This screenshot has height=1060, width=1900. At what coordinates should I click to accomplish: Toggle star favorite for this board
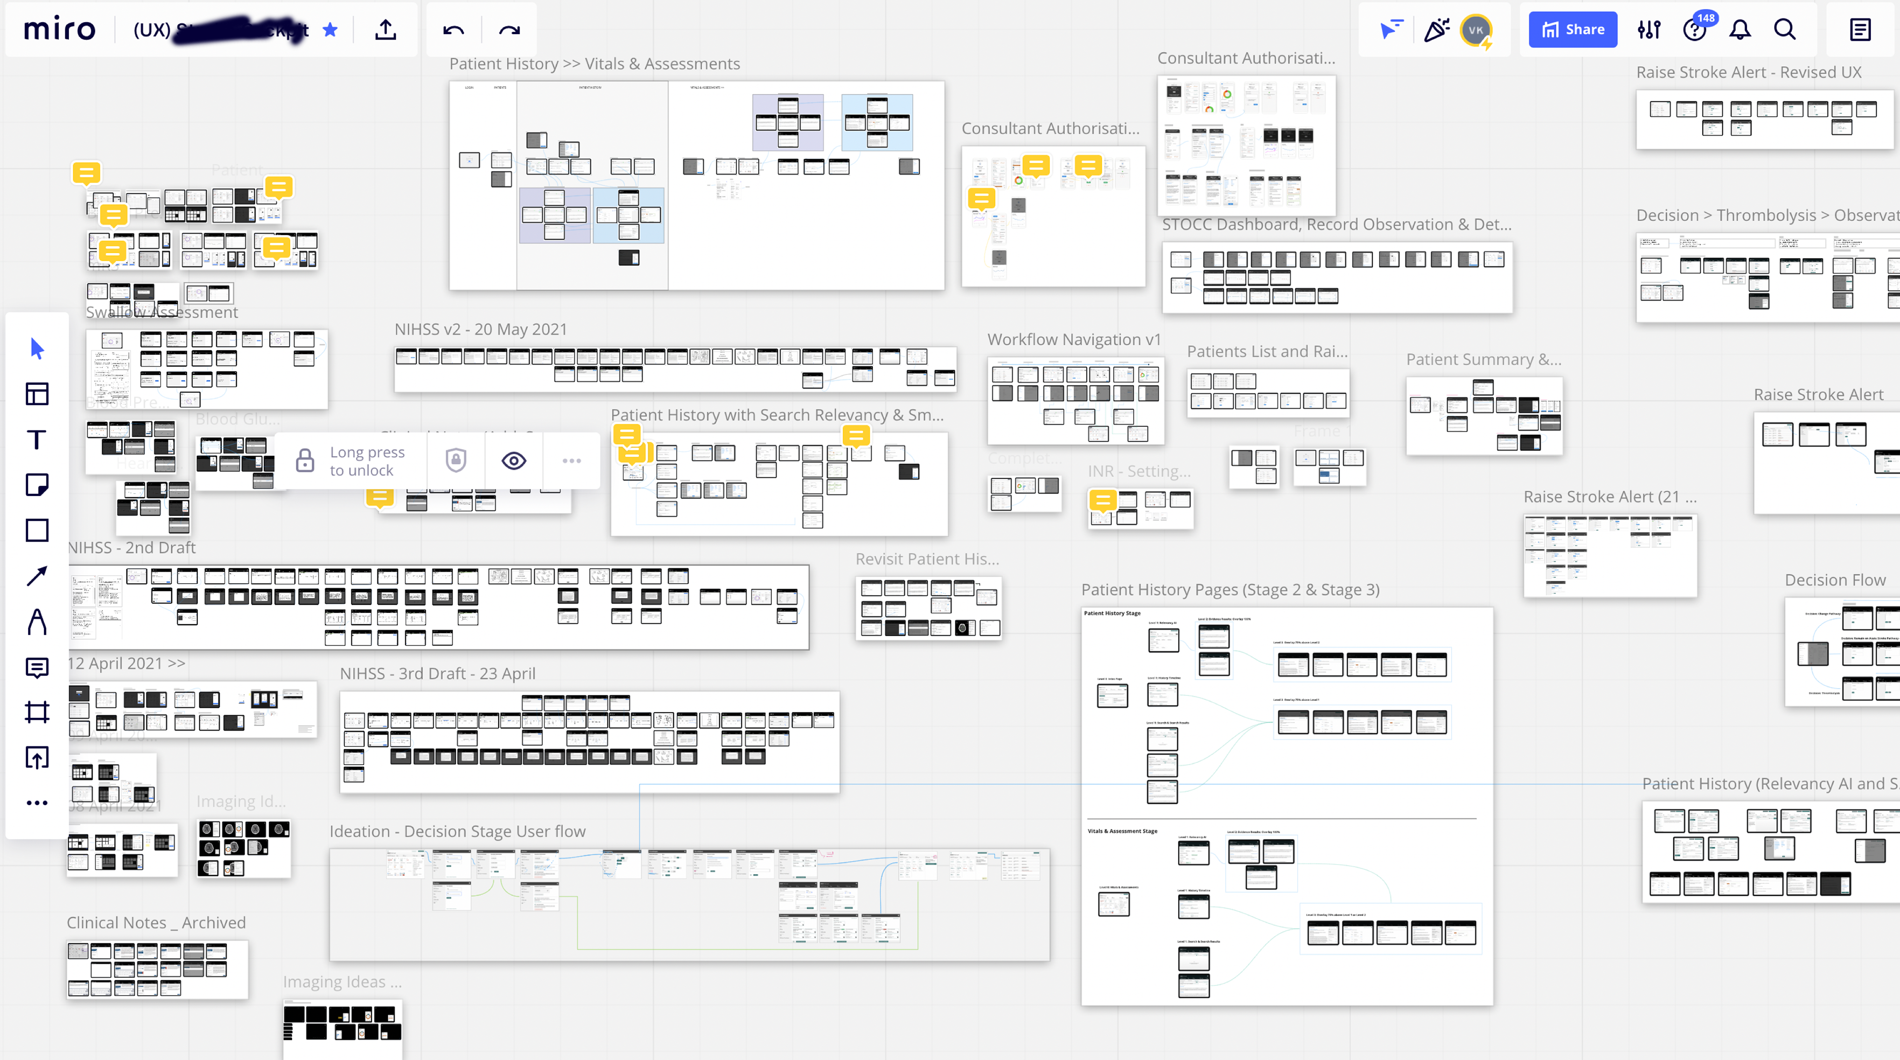coord(331,30)
